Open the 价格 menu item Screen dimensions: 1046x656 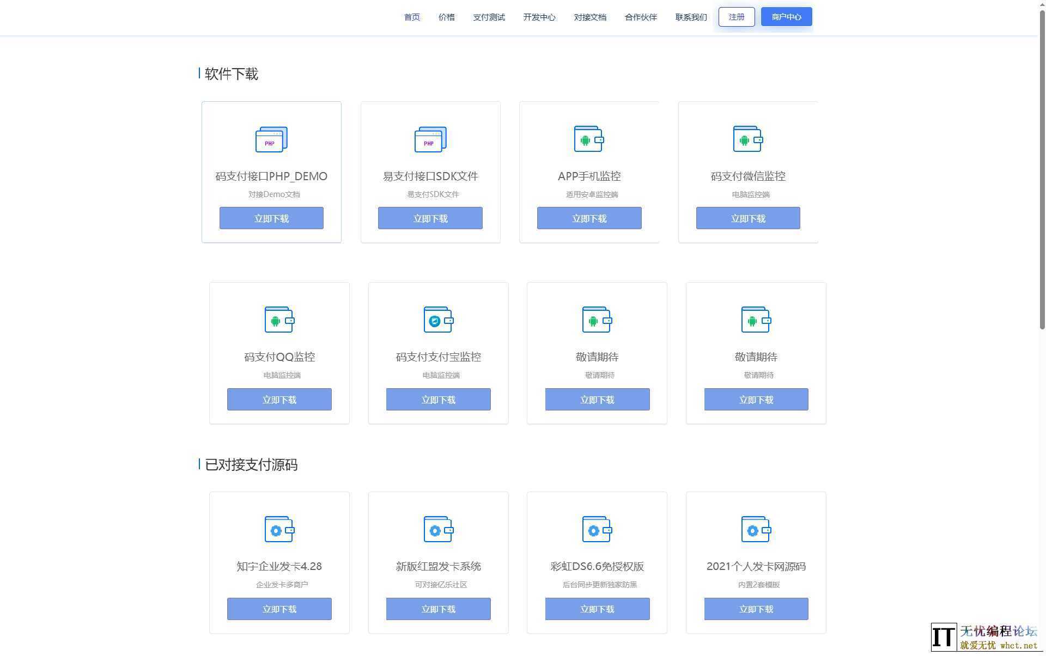(446, 17)
